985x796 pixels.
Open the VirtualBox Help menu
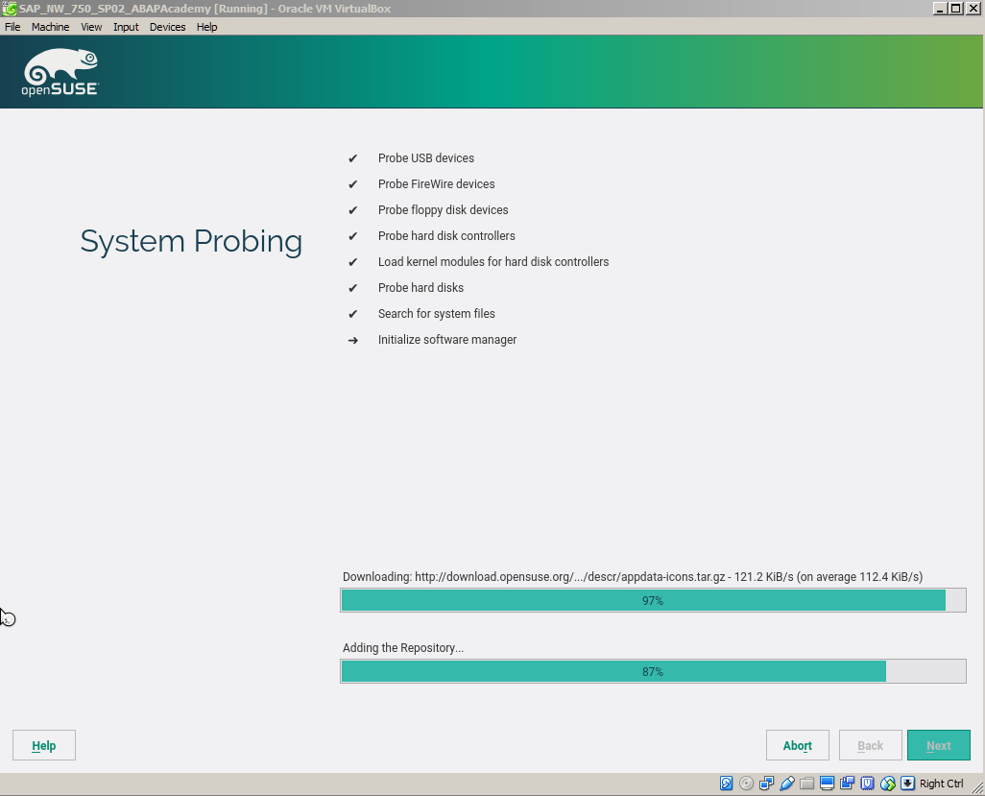[206, 27]
